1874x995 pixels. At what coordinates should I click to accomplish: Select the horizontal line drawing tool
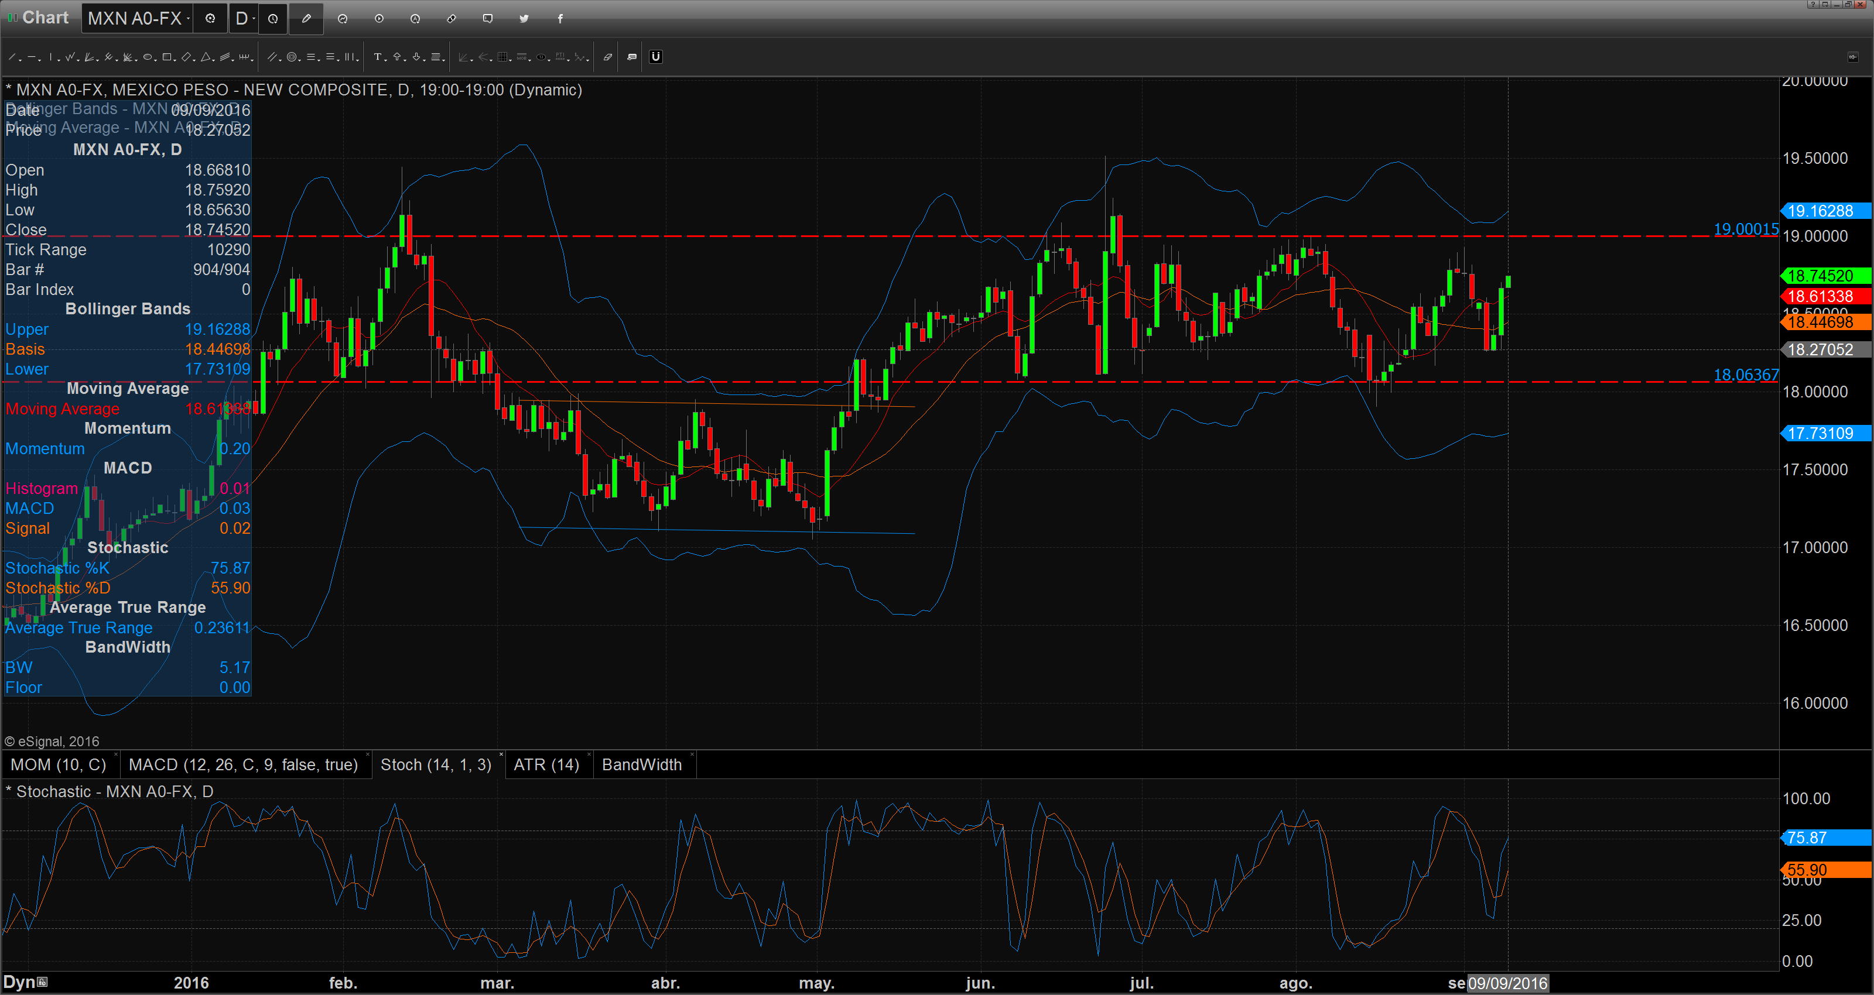31,57
